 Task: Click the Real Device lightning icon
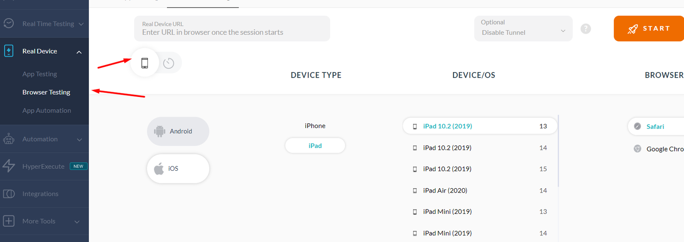[x=9, y=51]
